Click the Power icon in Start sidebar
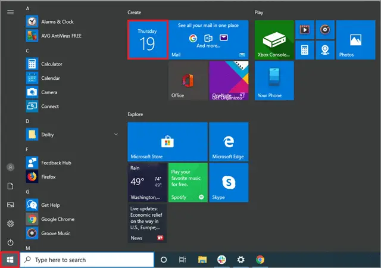 pos(11,242)
